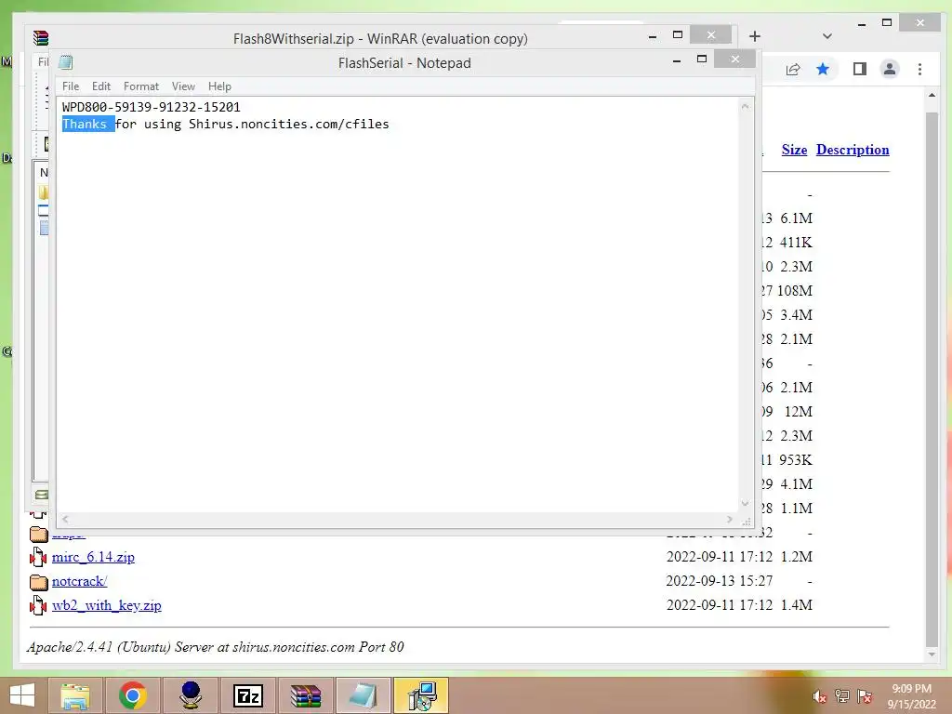
Task: Maximize the WinRAR window
Action: click(678, 34)
